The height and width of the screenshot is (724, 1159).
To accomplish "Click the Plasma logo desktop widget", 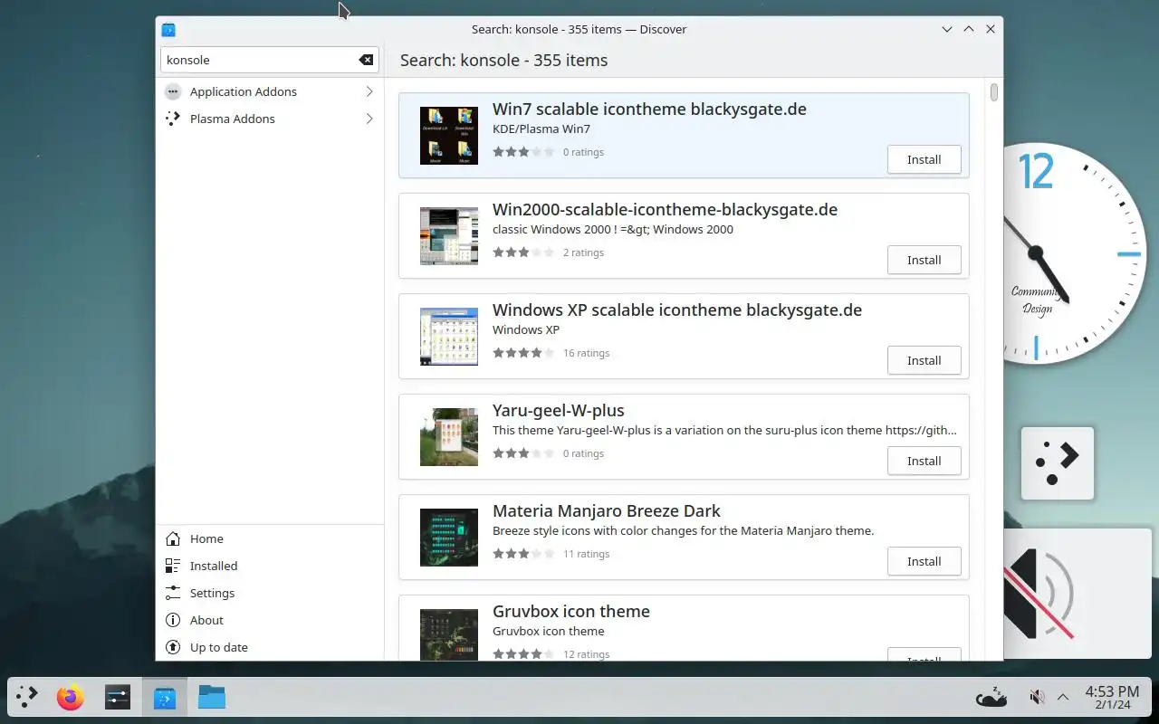I will [x=1058, y=463].
